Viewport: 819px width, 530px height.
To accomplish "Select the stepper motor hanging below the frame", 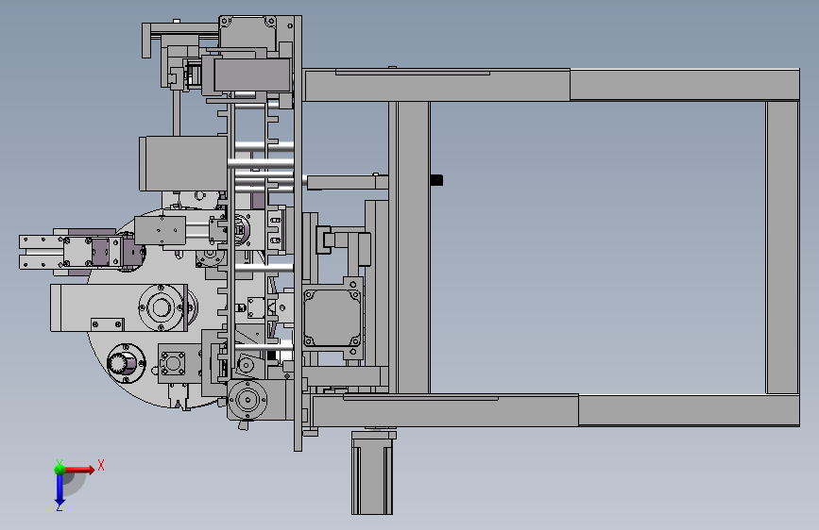I will tap(372, 472).
